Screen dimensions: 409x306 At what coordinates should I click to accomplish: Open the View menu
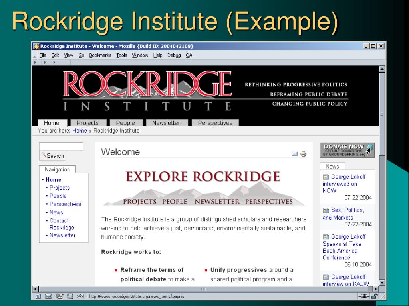[69, 55]
